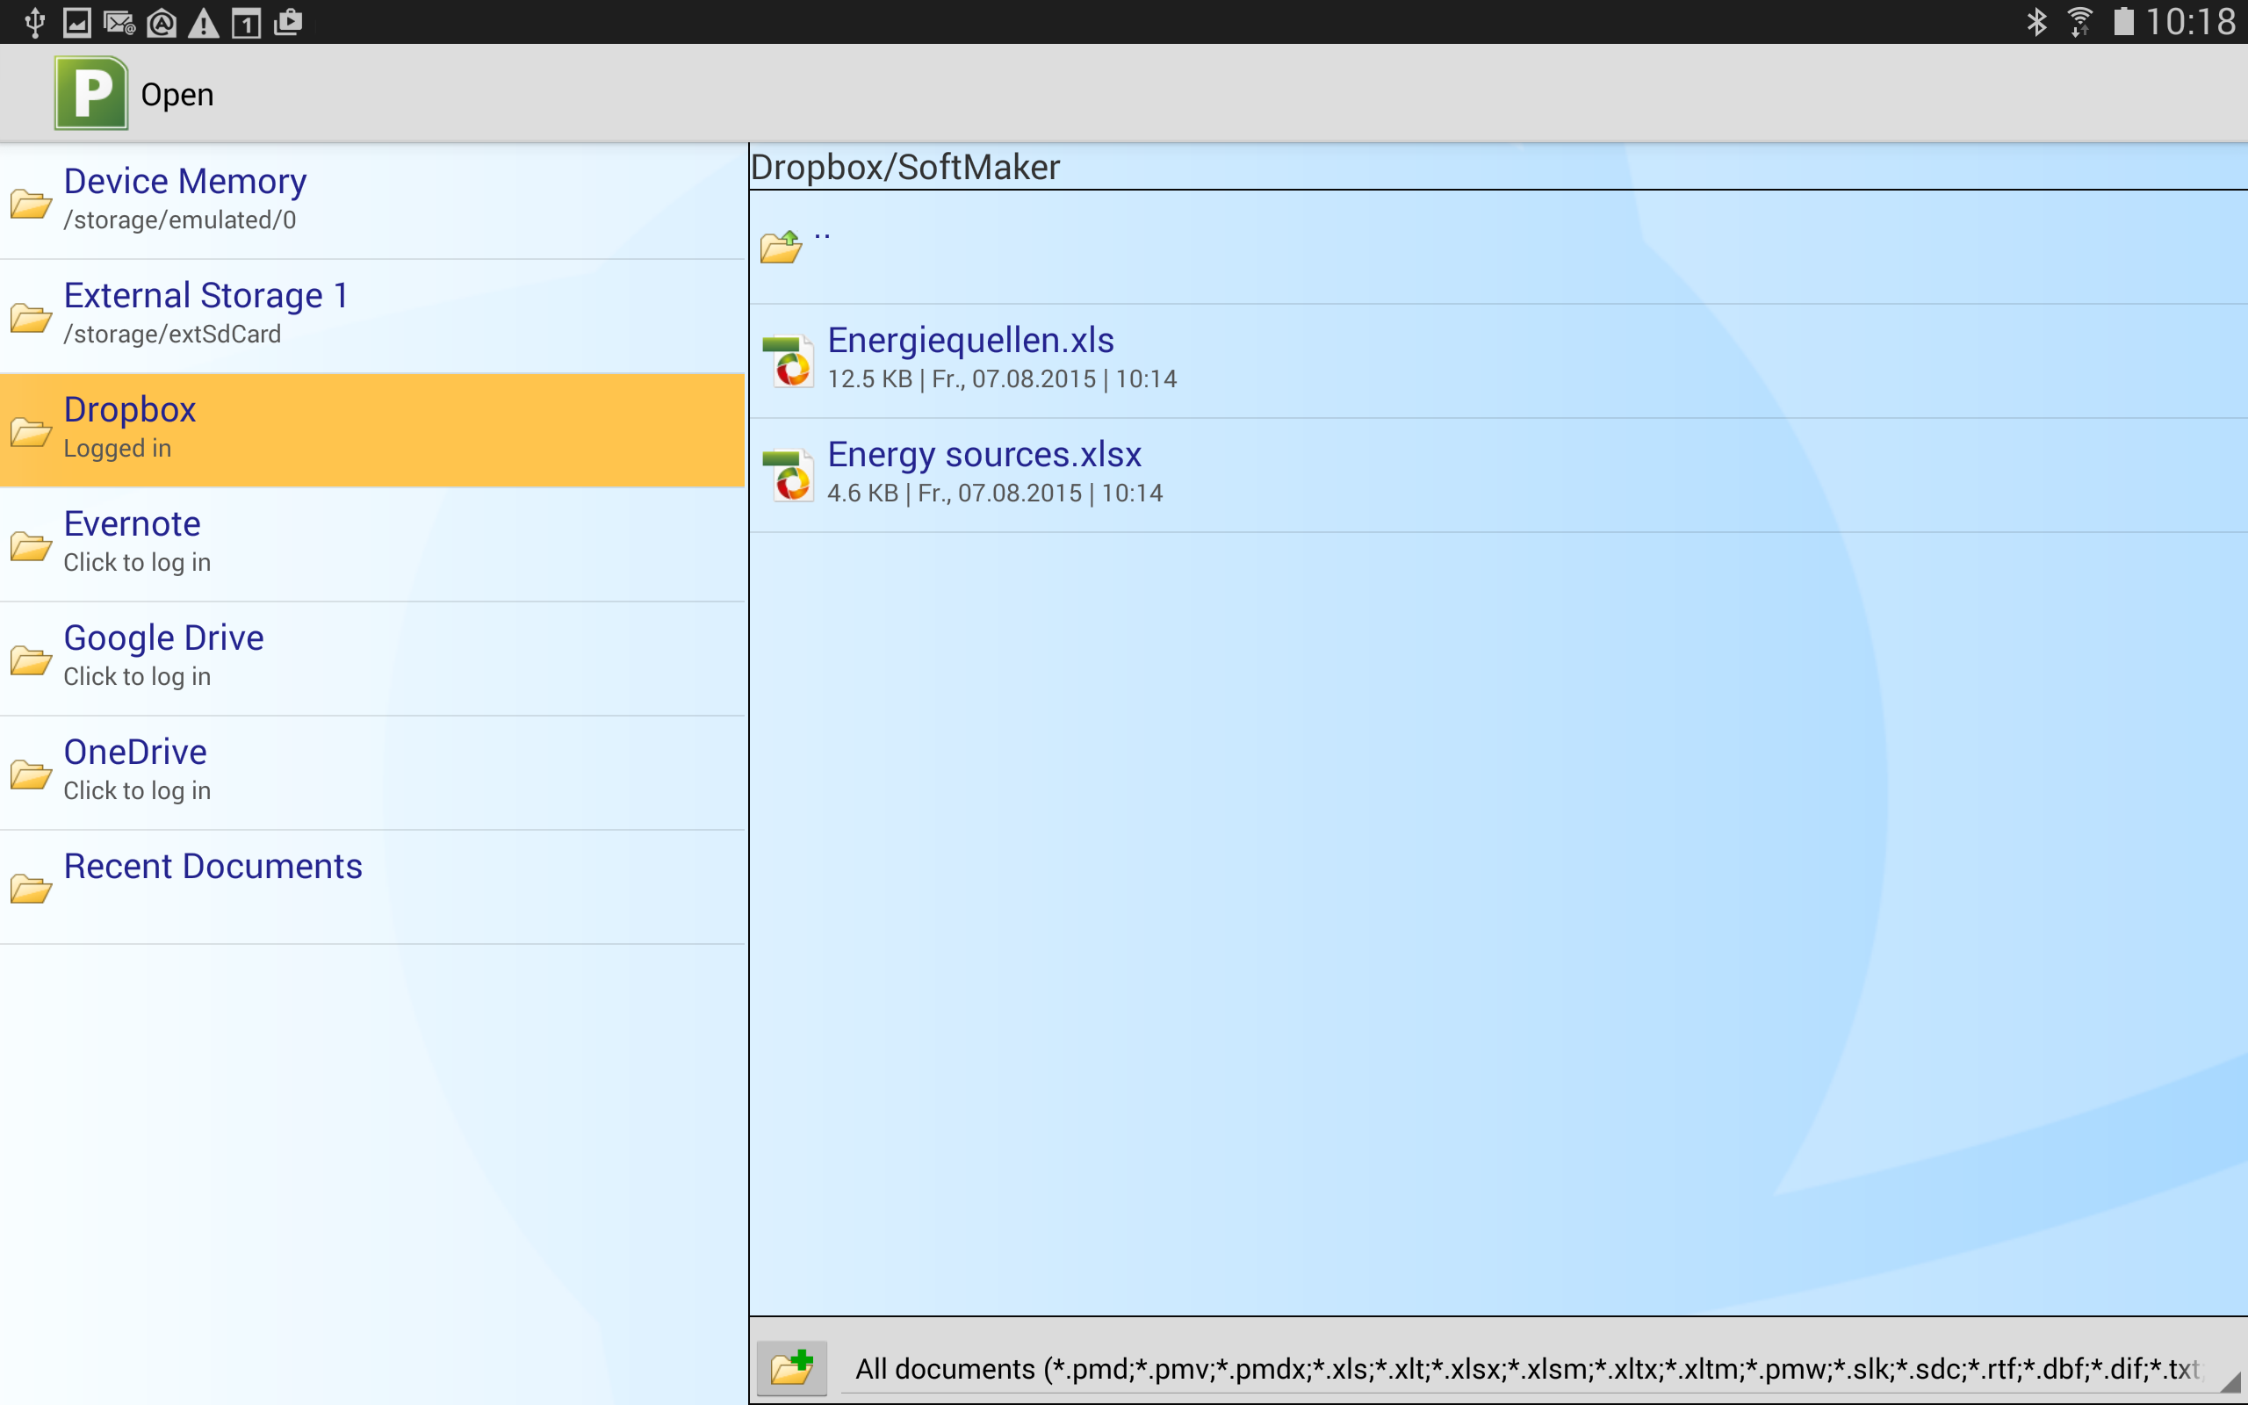Image resolution: width=2248 pixels, height=1405 pixels.
Task: Tap the Bluetooth status icon
Action: click(x=2036, y=21)
